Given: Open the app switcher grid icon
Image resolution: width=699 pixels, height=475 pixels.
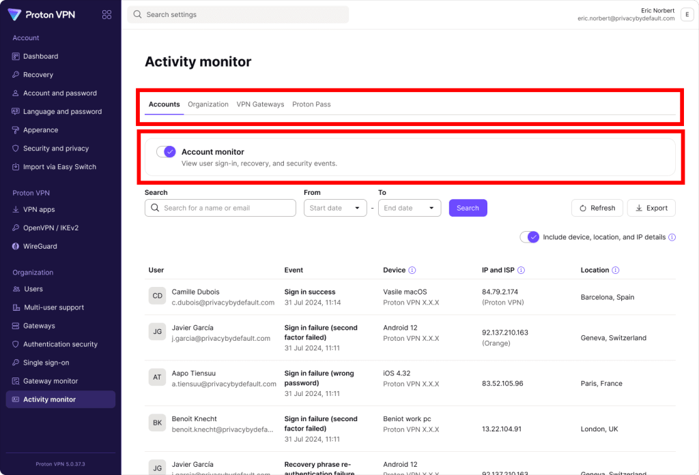Looking at the screenshot, I should [x=106, y=15].
